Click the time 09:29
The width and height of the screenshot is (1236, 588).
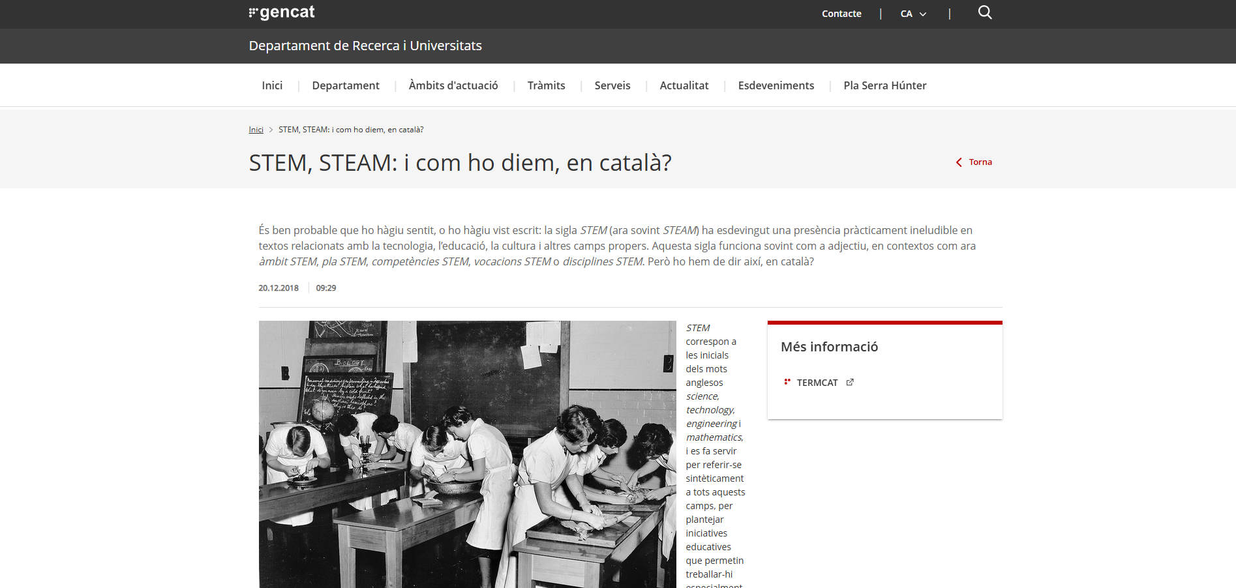point(326,288)
